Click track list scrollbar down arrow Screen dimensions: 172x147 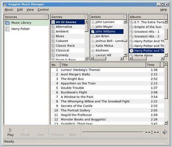tap(166, 123)
